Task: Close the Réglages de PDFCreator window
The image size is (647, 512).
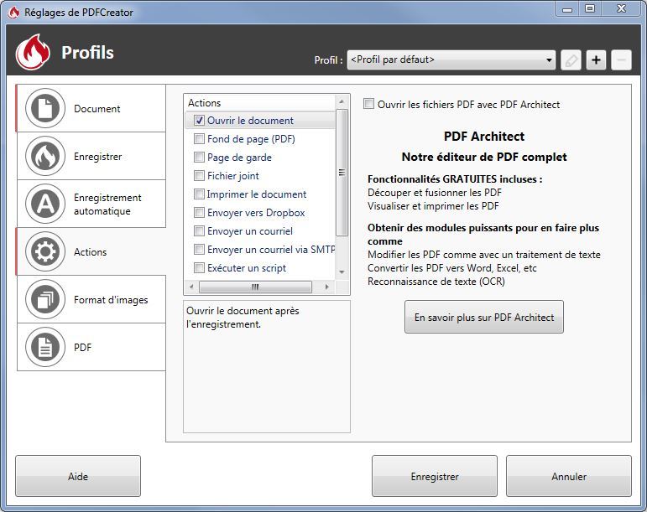Action: click(x=622, y=9)
